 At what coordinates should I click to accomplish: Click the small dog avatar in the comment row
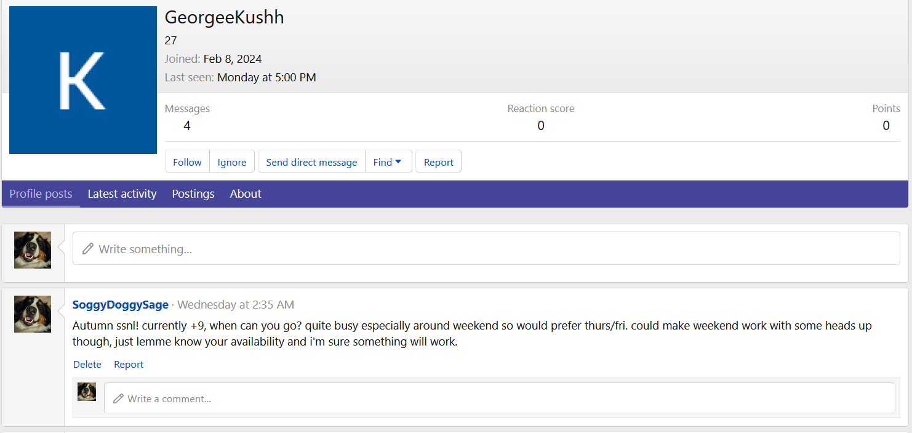point(87,392)
